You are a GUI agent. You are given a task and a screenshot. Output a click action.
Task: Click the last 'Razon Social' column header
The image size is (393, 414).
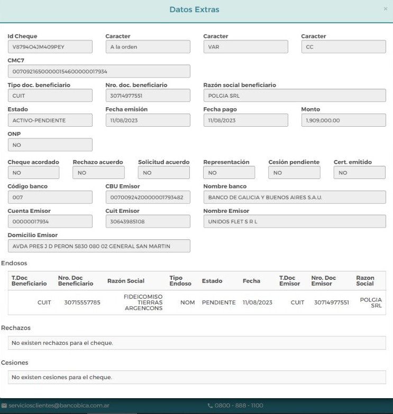click(365, 281)
